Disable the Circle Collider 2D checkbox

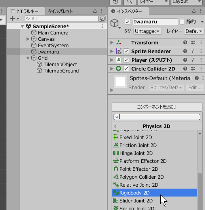126,69
